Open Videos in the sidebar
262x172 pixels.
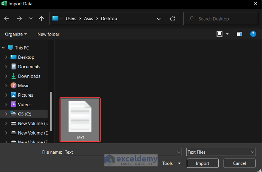pyautogui.click(x=25, y=105)
